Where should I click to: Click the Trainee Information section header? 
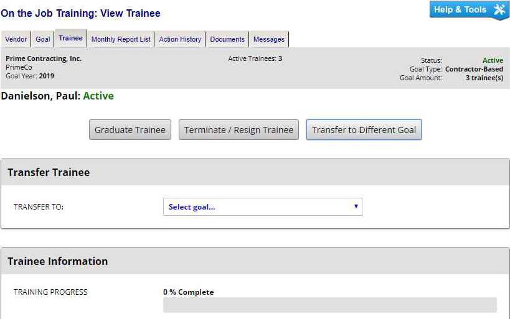pos(57,261)
